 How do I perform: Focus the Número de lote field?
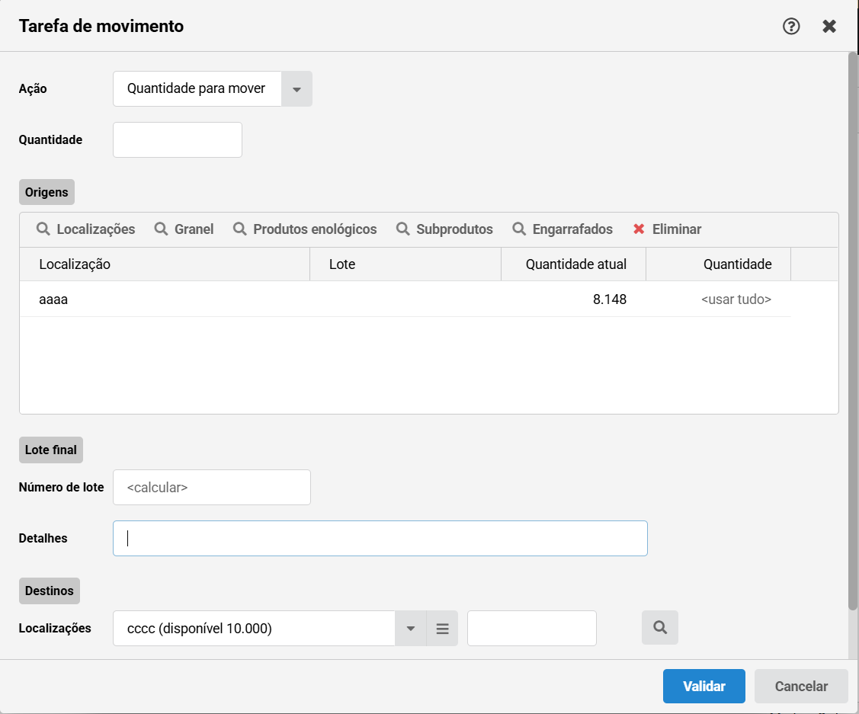211,488
